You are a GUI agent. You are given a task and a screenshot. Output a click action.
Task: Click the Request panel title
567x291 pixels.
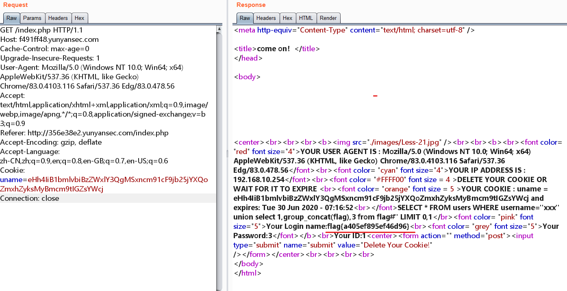tap(16, 5)
